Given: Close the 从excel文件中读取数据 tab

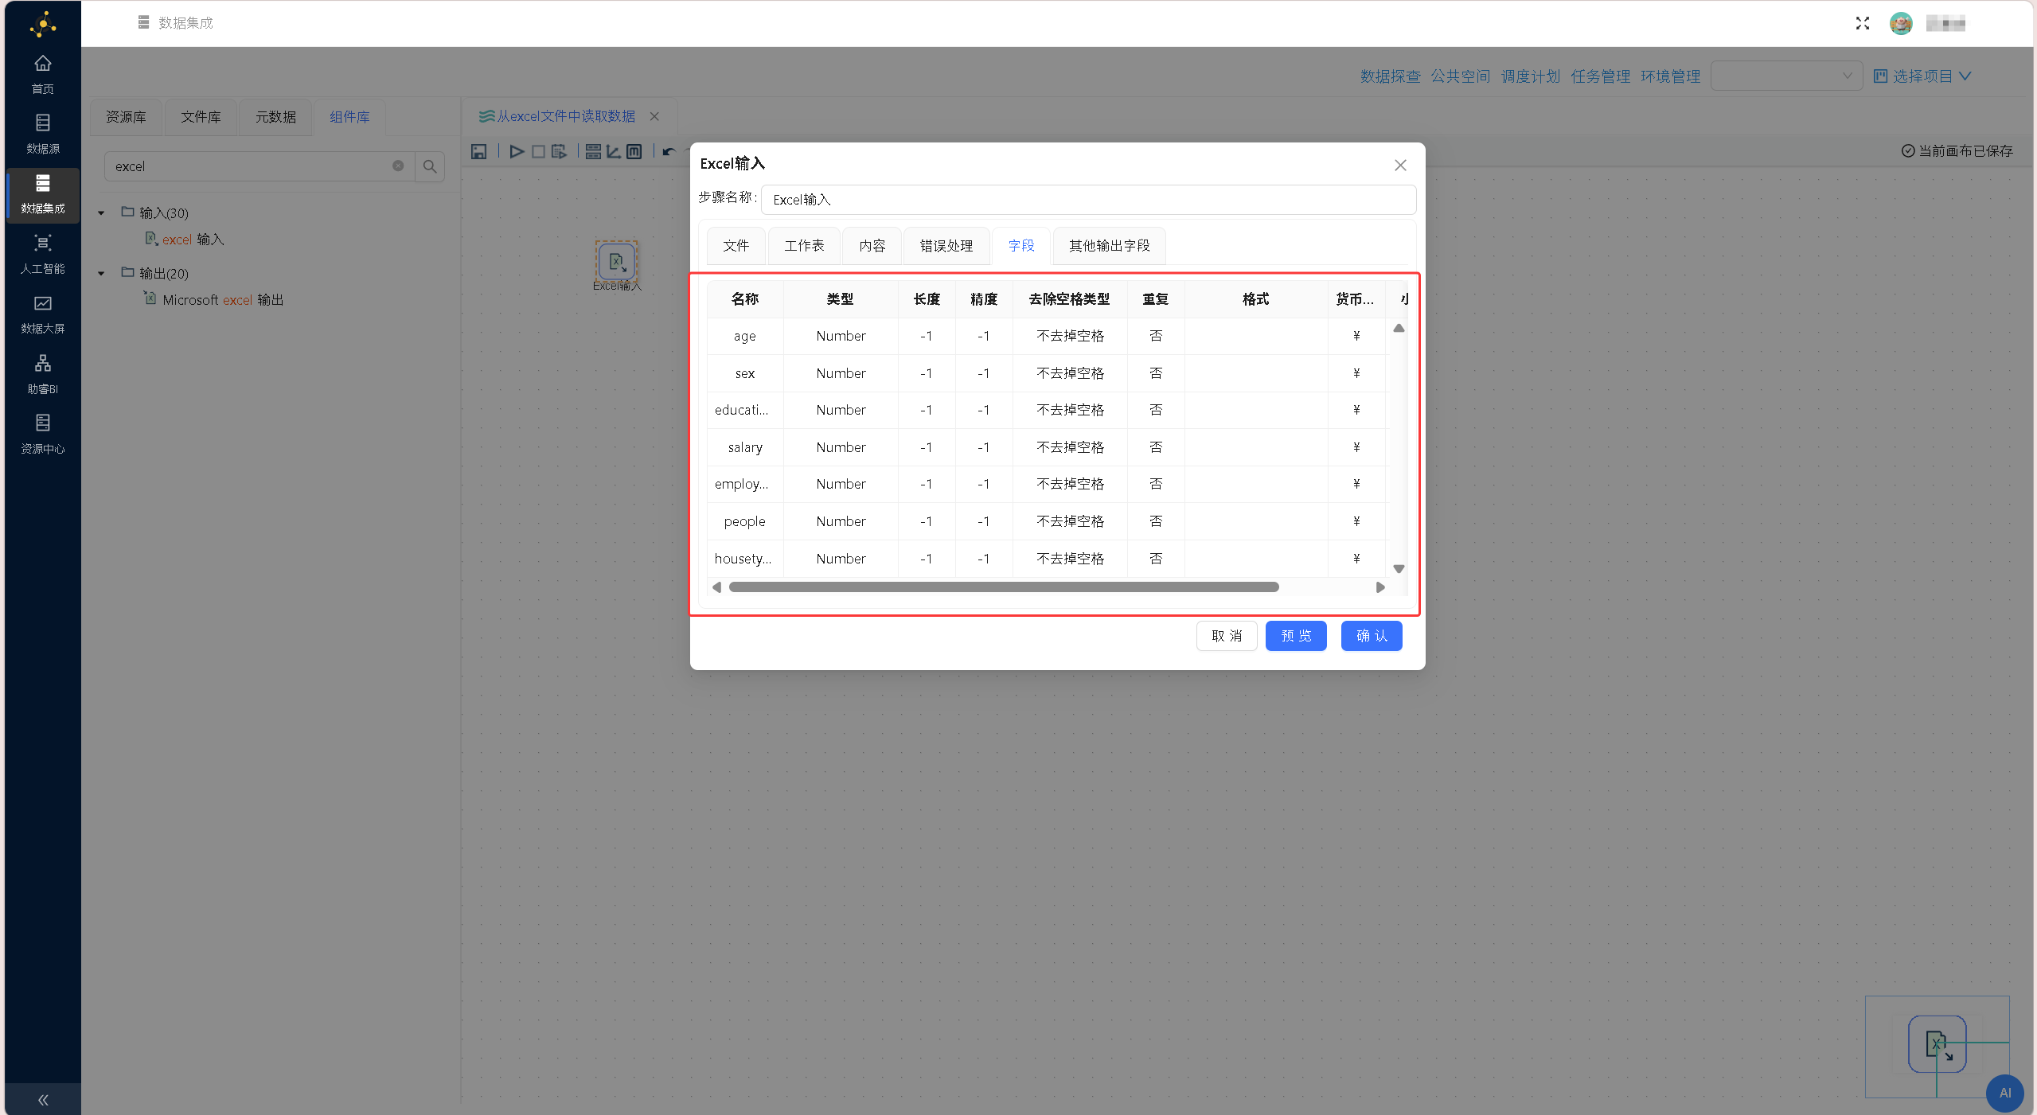Looking at the screenshot, I should pyautogui.click(x=654, y=116).
